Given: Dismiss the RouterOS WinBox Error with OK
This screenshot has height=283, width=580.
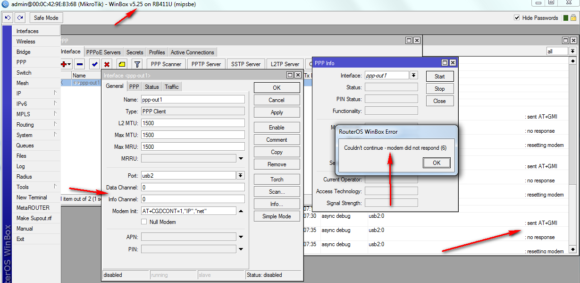Looking at the screenshot, I should 437,163.
